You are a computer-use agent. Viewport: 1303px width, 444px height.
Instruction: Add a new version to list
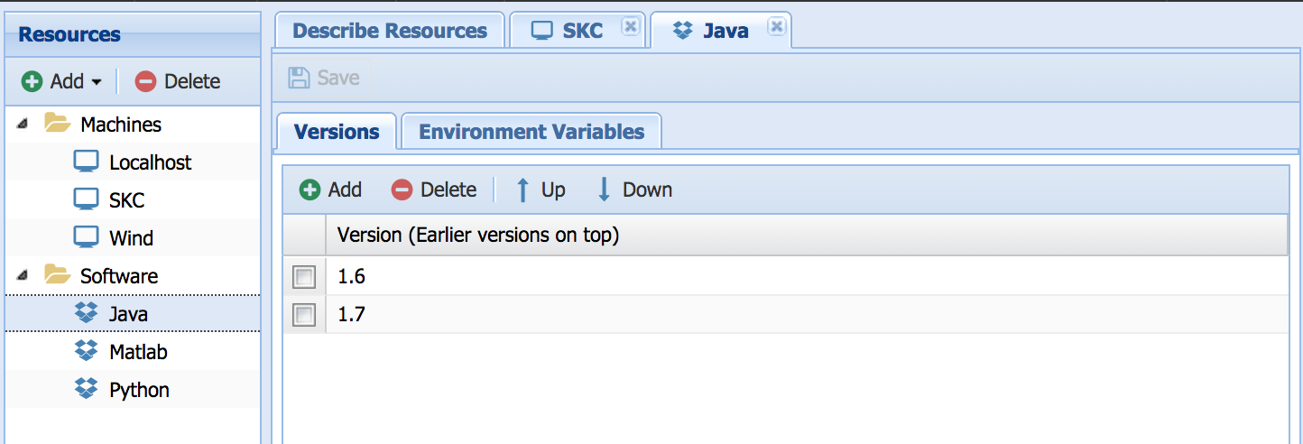click(x=331, y=190)
